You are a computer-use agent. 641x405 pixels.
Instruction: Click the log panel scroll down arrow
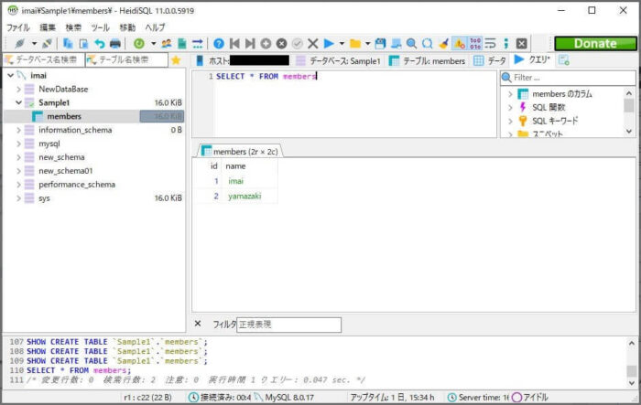coord(632,383)
